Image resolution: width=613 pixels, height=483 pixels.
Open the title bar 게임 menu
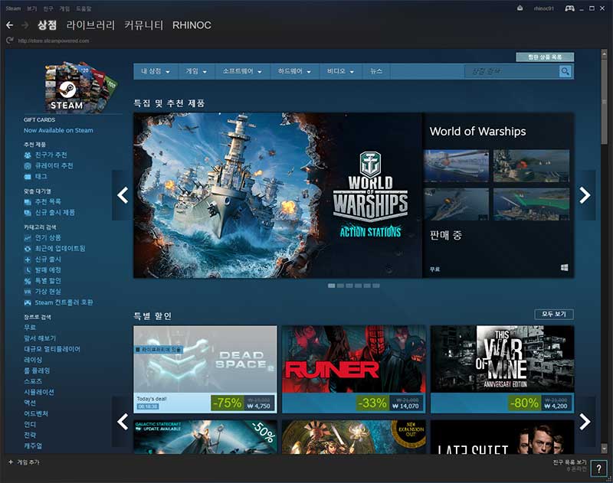point(64,8)
